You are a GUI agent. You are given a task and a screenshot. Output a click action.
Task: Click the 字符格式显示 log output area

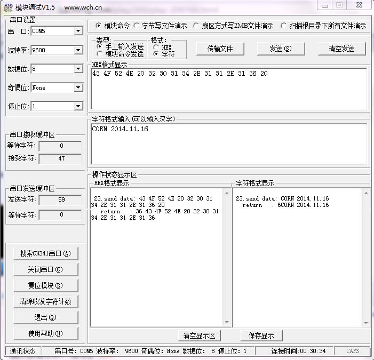click(297, 258)
